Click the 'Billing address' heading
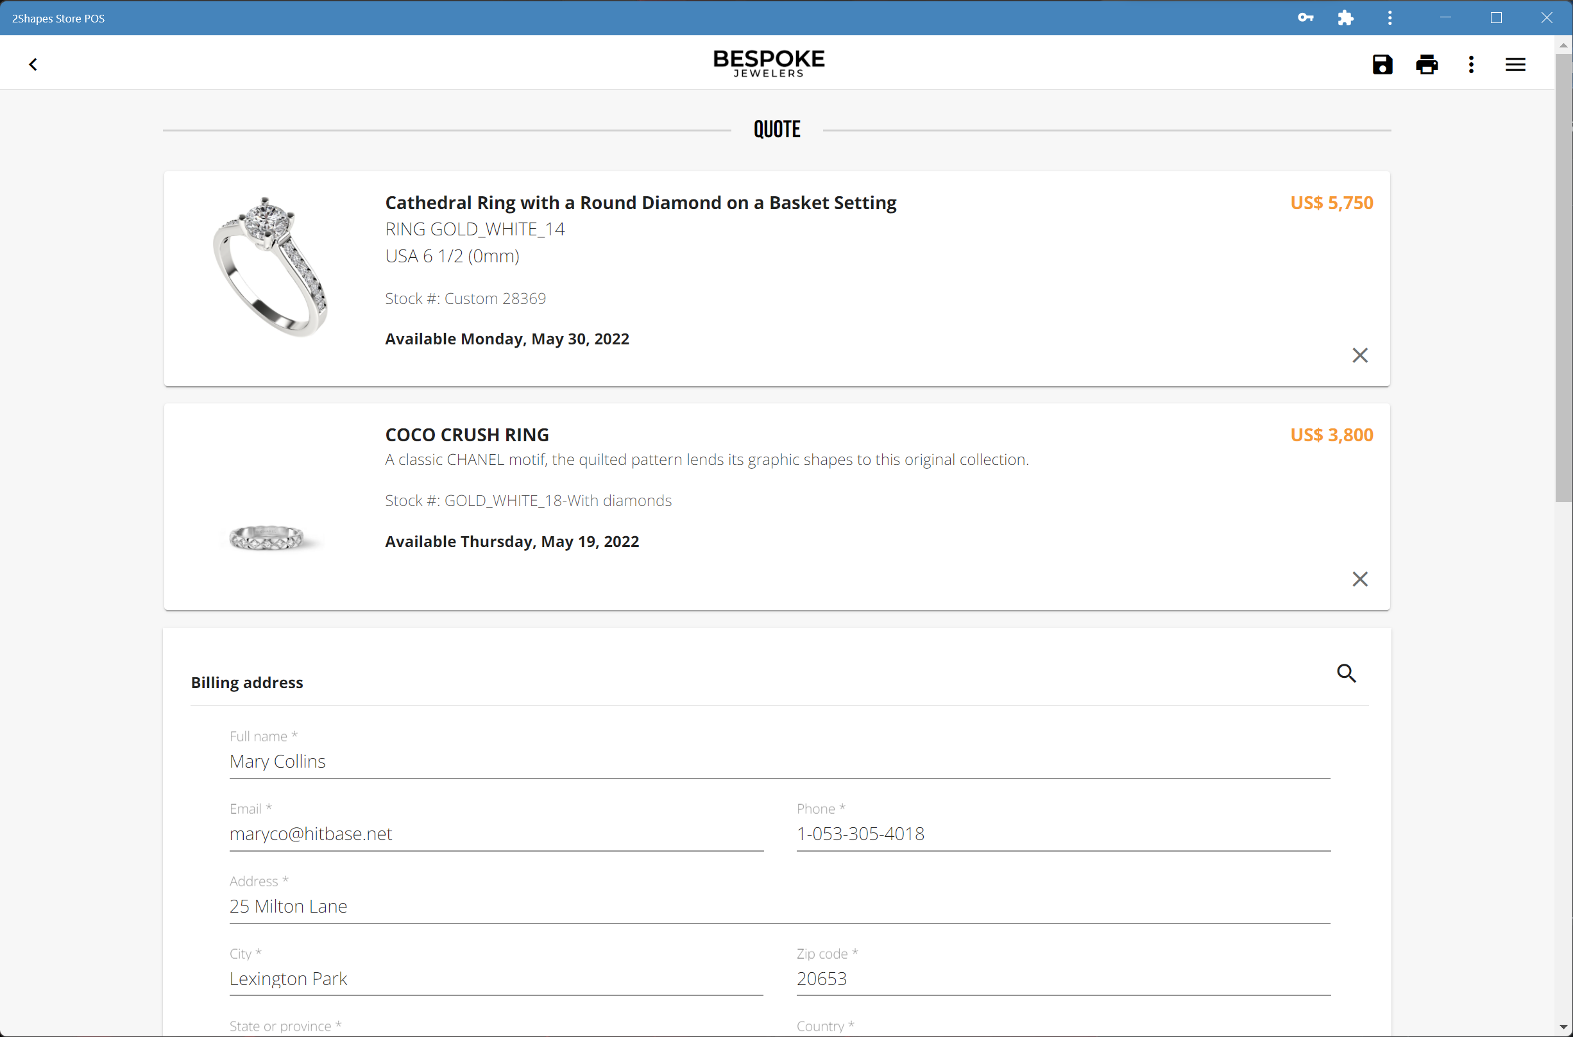This screenshot has height=1037, width=1573. coord(247,682)
